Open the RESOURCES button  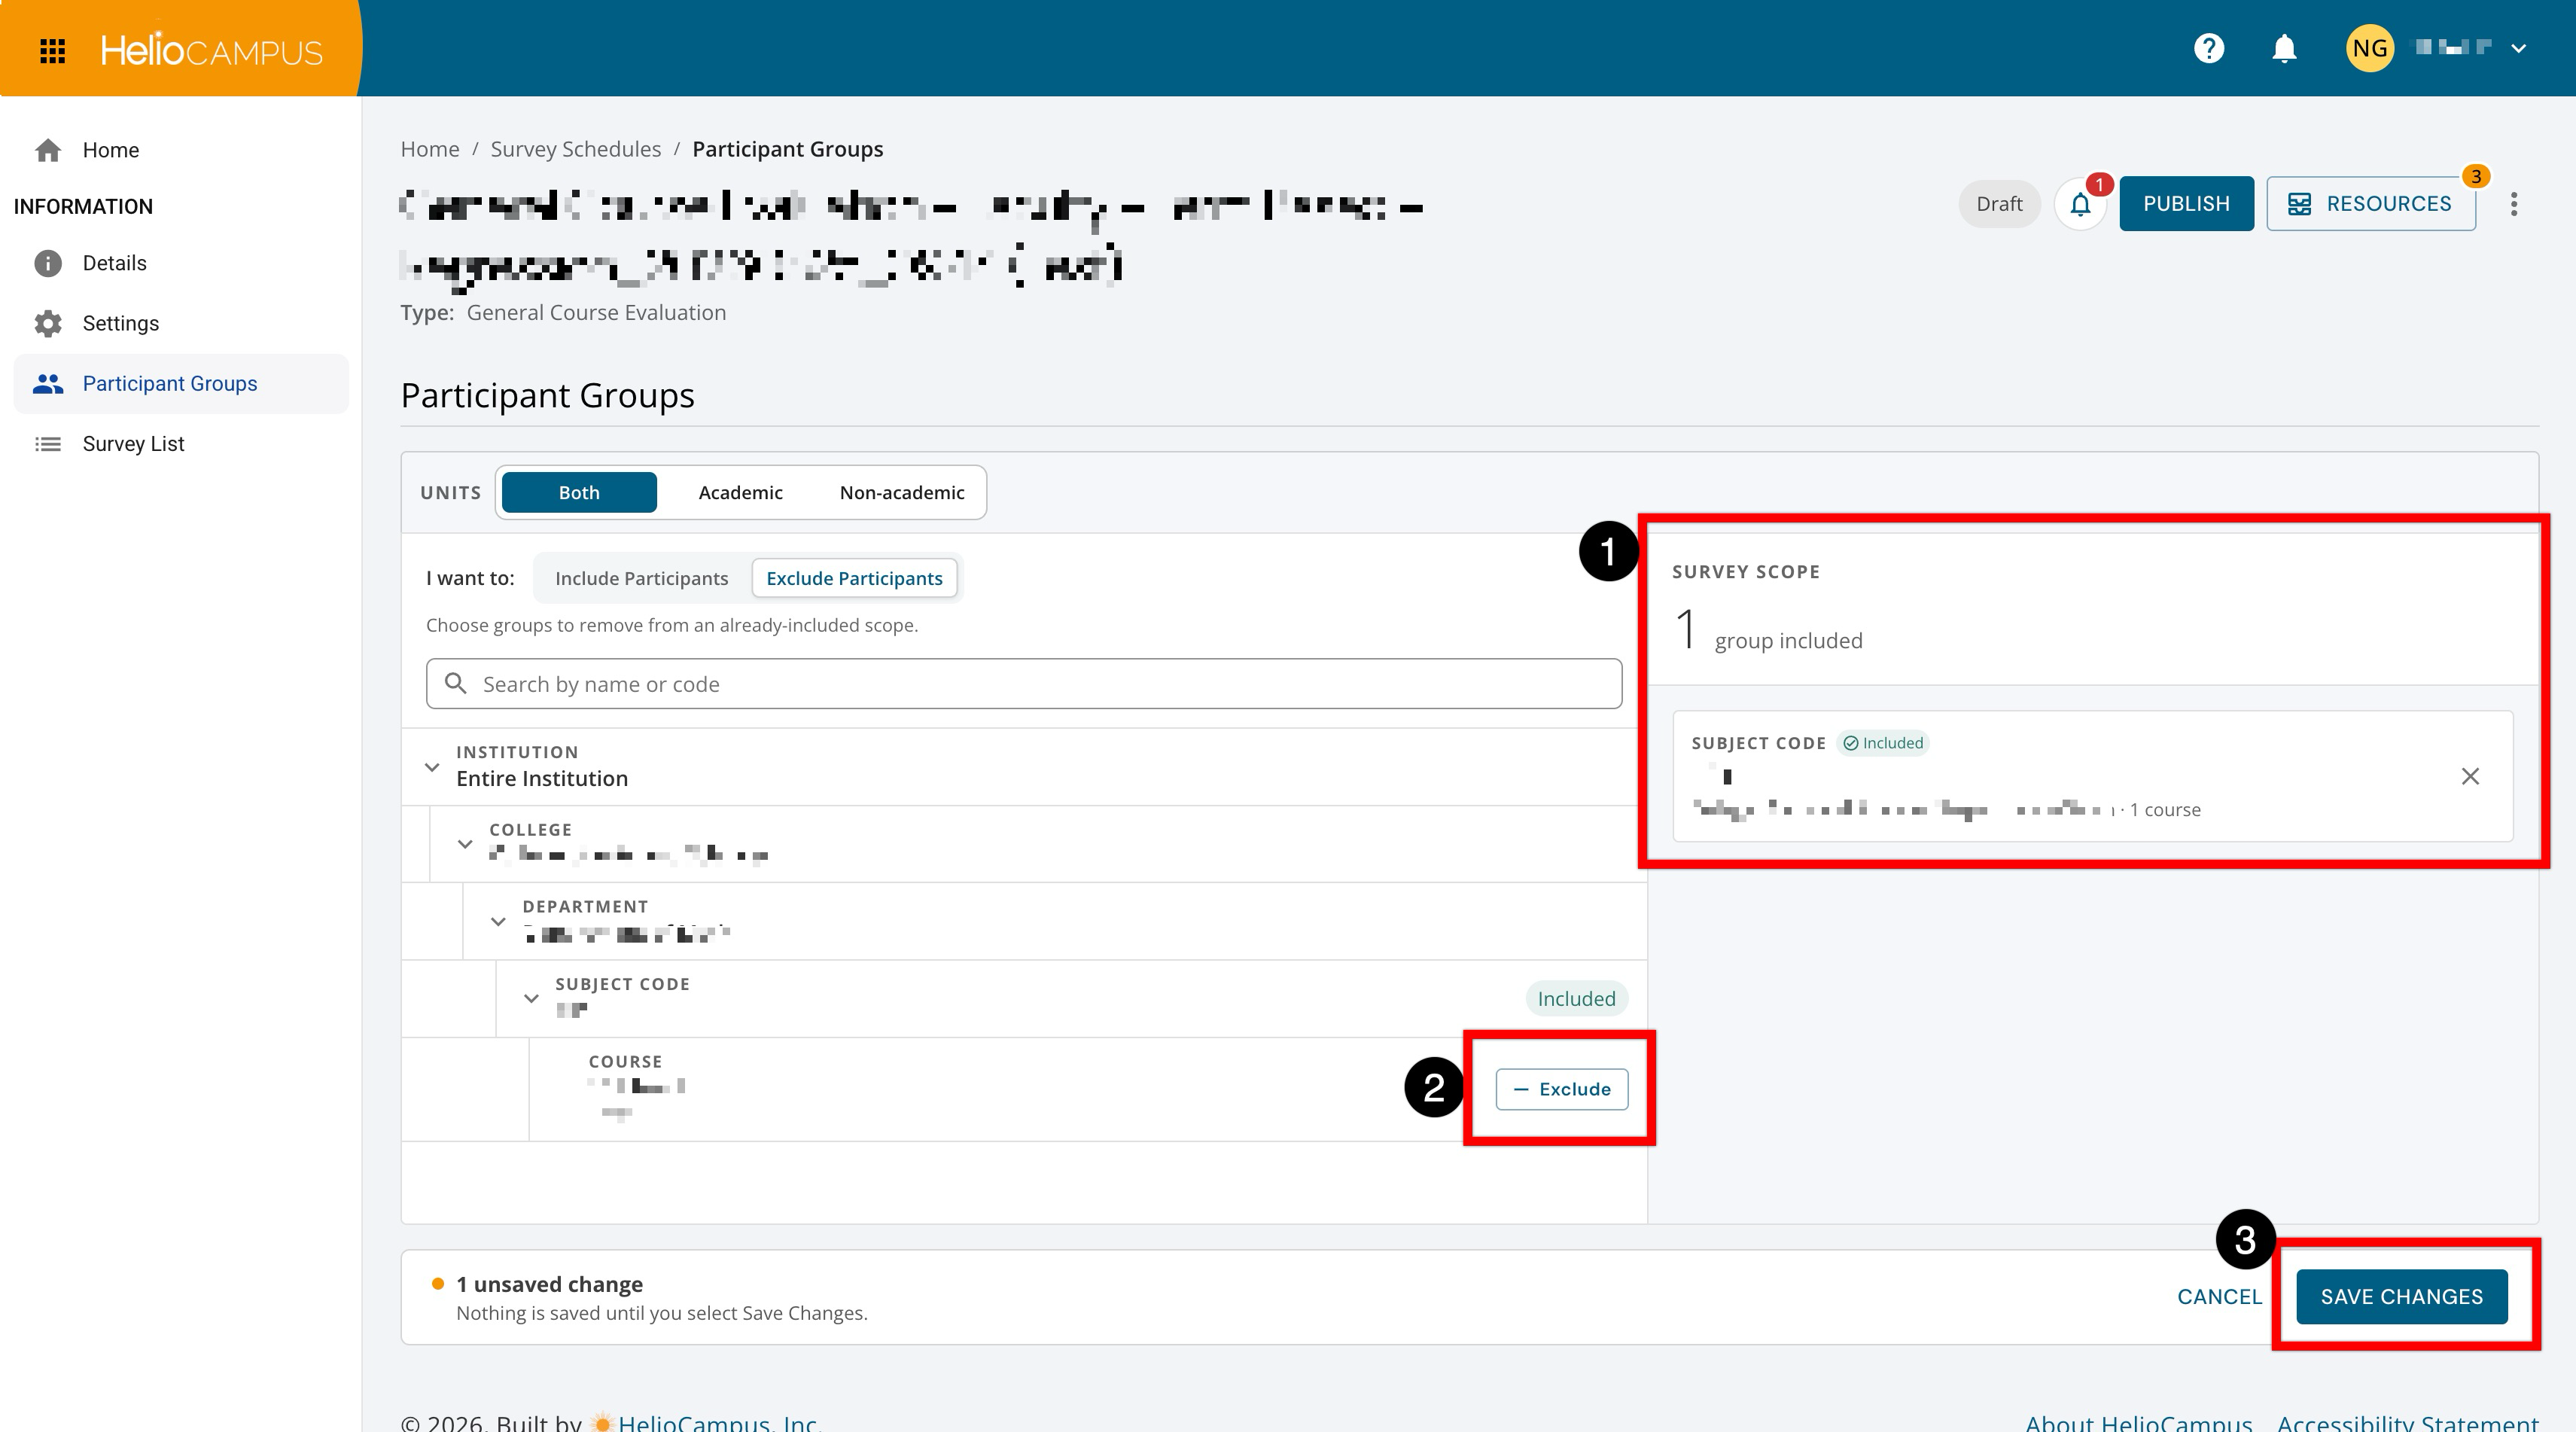coord(2371,204)
